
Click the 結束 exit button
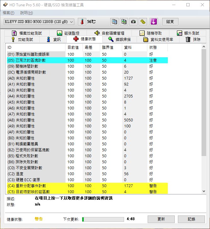[x=170, y=22]
